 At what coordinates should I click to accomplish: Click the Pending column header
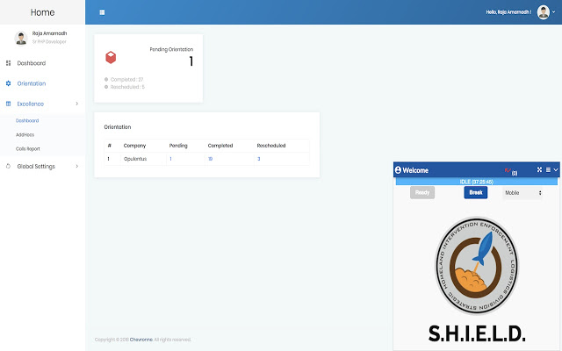pos(178,146)
